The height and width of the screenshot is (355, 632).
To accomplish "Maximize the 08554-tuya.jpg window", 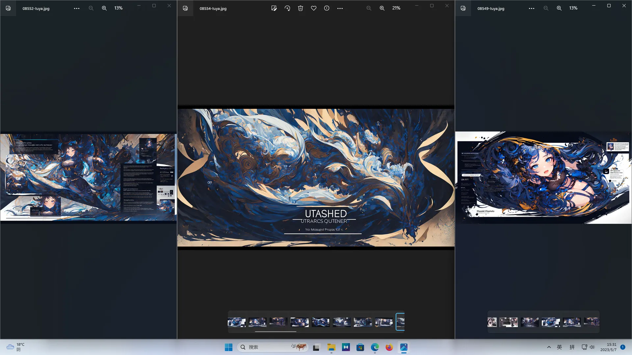I will click(x=432, y=6).
